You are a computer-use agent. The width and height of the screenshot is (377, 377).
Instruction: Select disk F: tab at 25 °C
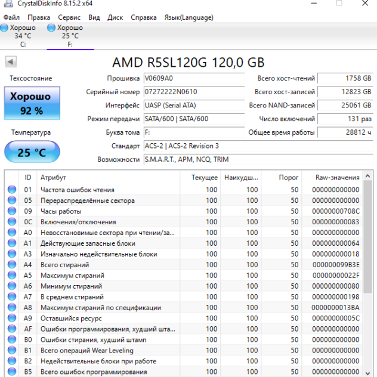tap(70, 36)
